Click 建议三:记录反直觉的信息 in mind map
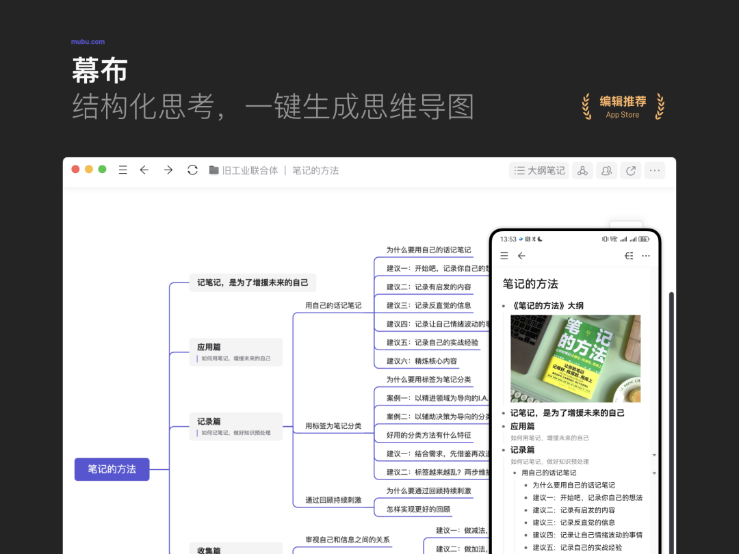 [x=428, y=305]
